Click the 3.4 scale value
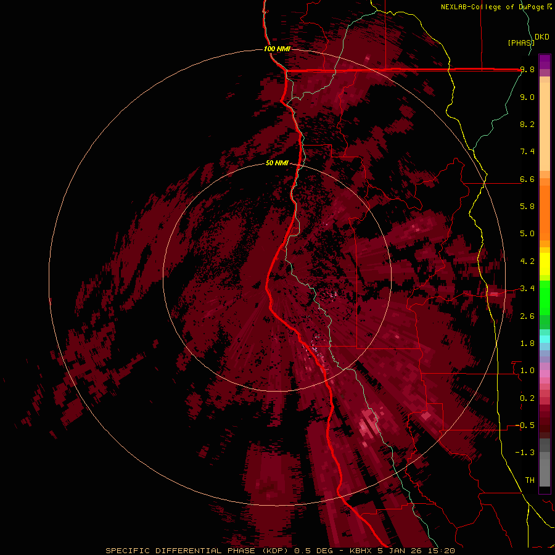The width and height of the screenshot is (555, 555). point(527,289)
